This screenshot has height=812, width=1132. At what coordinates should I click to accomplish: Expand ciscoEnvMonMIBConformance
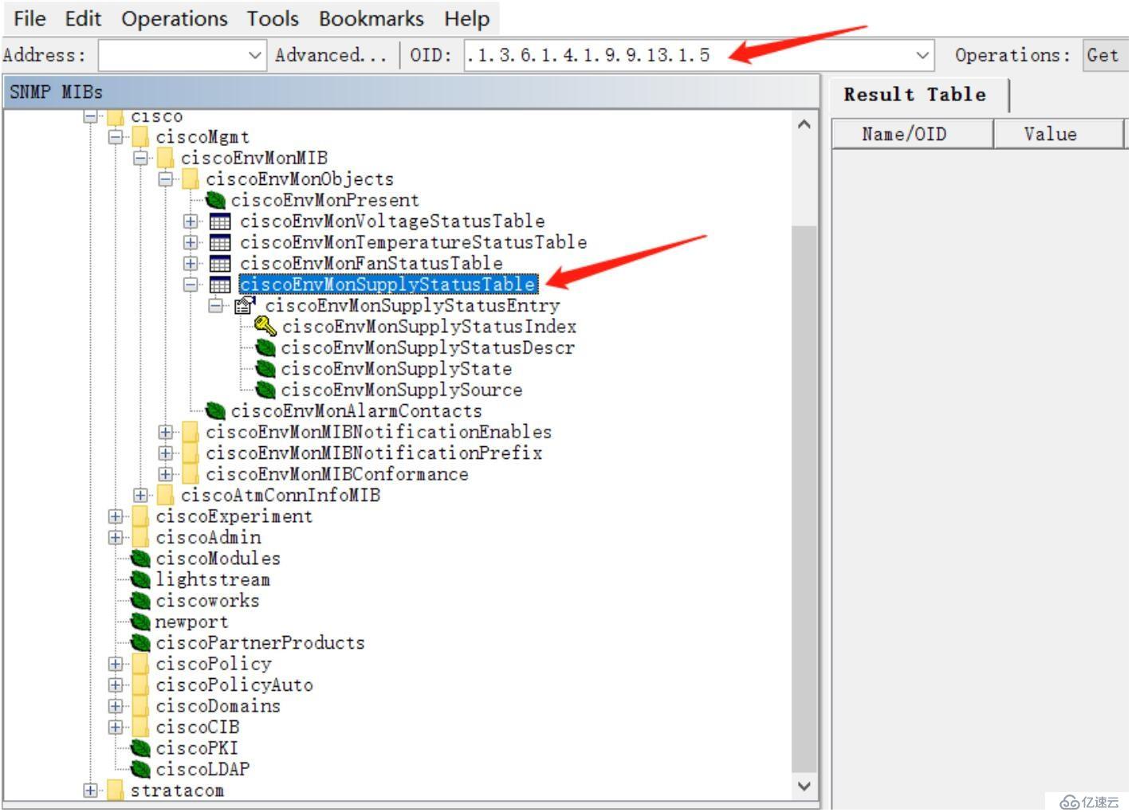(x=165, y=474)
